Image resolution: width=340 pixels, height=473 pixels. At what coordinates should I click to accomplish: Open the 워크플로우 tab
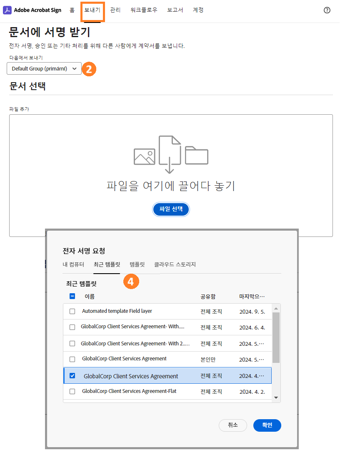pyautogui.click(x=143, y=10)
